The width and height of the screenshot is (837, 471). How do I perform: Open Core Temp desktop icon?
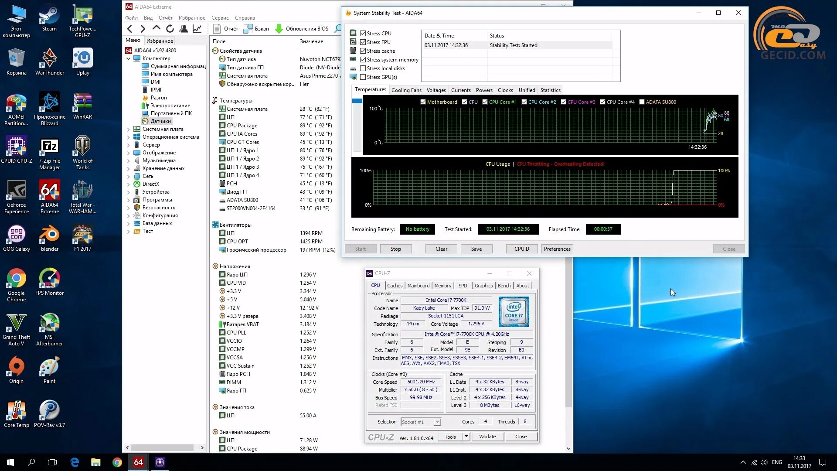point(17,414)
